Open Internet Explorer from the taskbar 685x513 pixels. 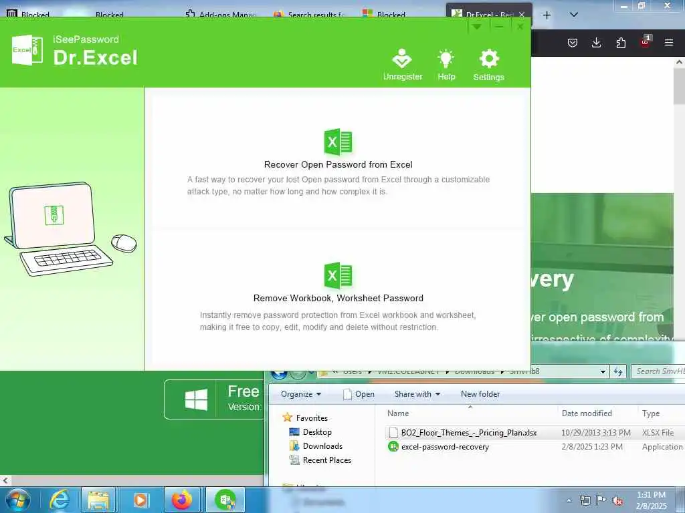pyautogui.click(x=59, y=500)
